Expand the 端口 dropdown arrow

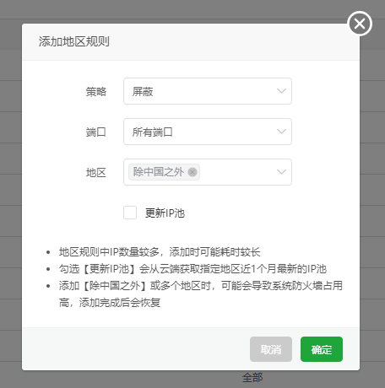pyautogui.click(x=281, y=132)
